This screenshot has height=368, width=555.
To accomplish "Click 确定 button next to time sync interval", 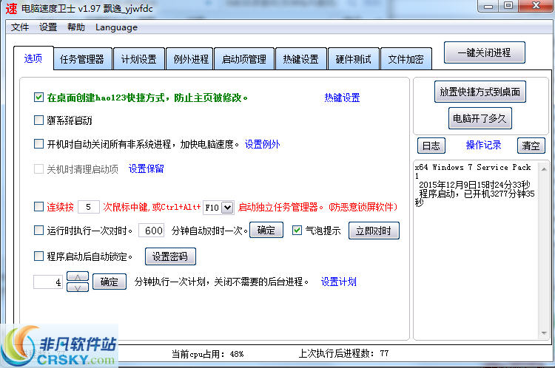I will [266, 230].
